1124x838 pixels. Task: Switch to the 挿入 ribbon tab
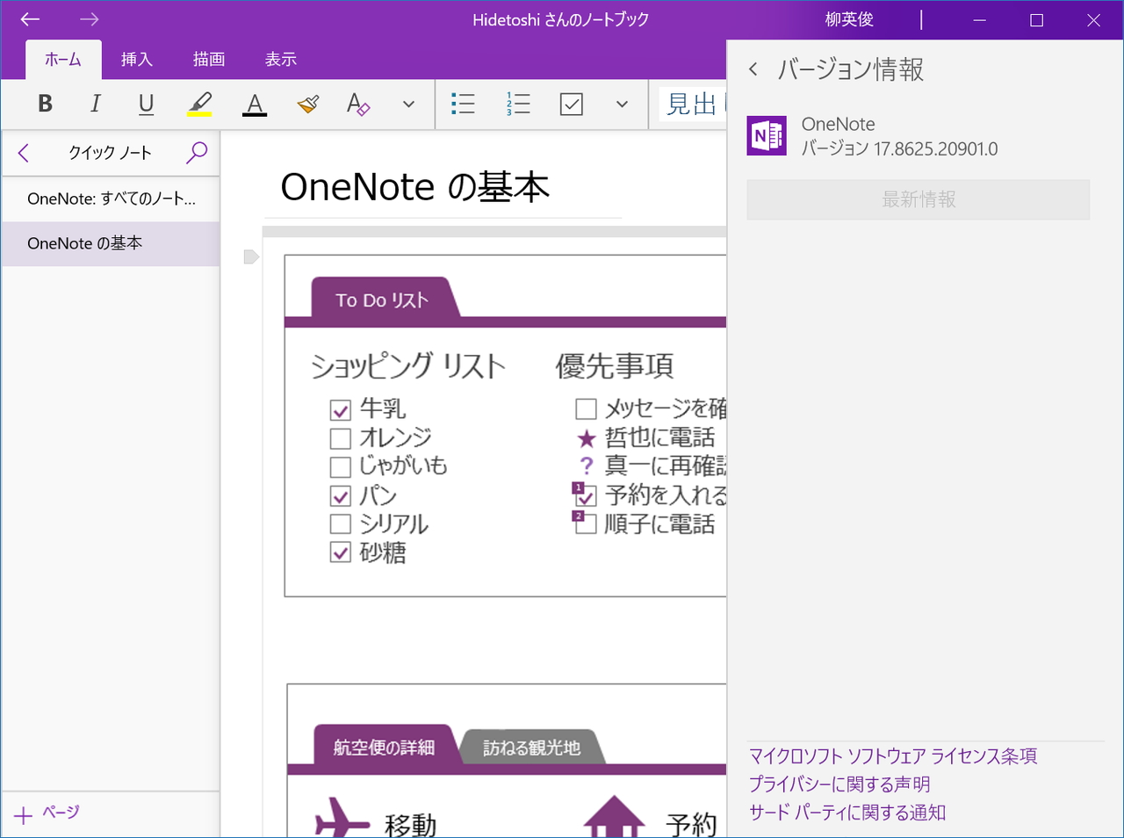[x=136, y=59]
